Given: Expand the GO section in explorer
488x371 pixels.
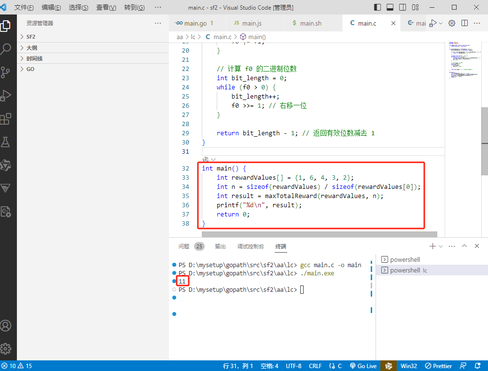Looking at the screenshot, I should 93,69.
